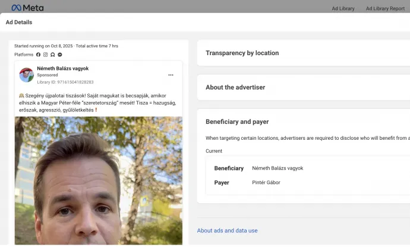The image size is (410, 247).
Task: Click the Instagram platform icon
Action: tap(46, 54)
